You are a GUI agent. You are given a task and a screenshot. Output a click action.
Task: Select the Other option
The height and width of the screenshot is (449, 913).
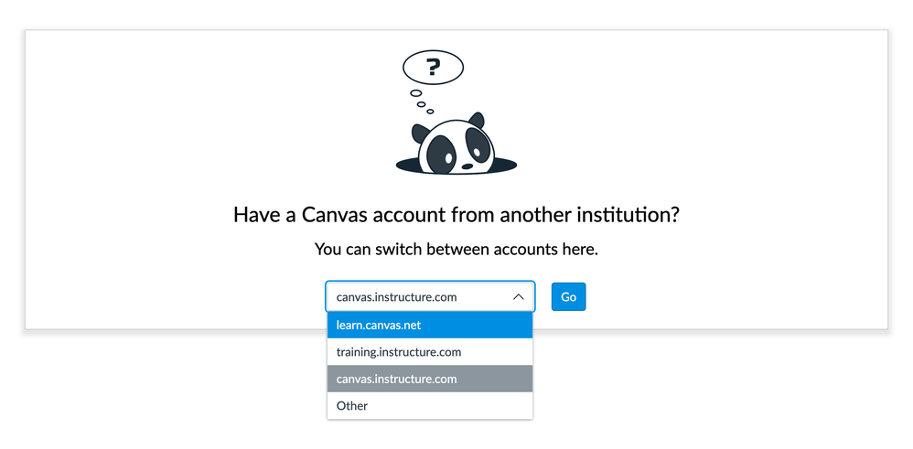[x=430, y=406]
